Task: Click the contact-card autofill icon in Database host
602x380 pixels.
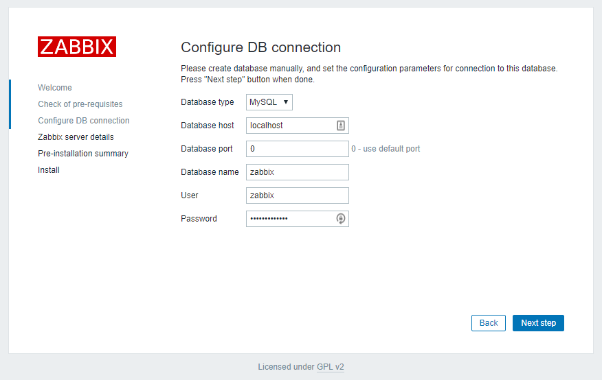Action: tap(341, 126)
